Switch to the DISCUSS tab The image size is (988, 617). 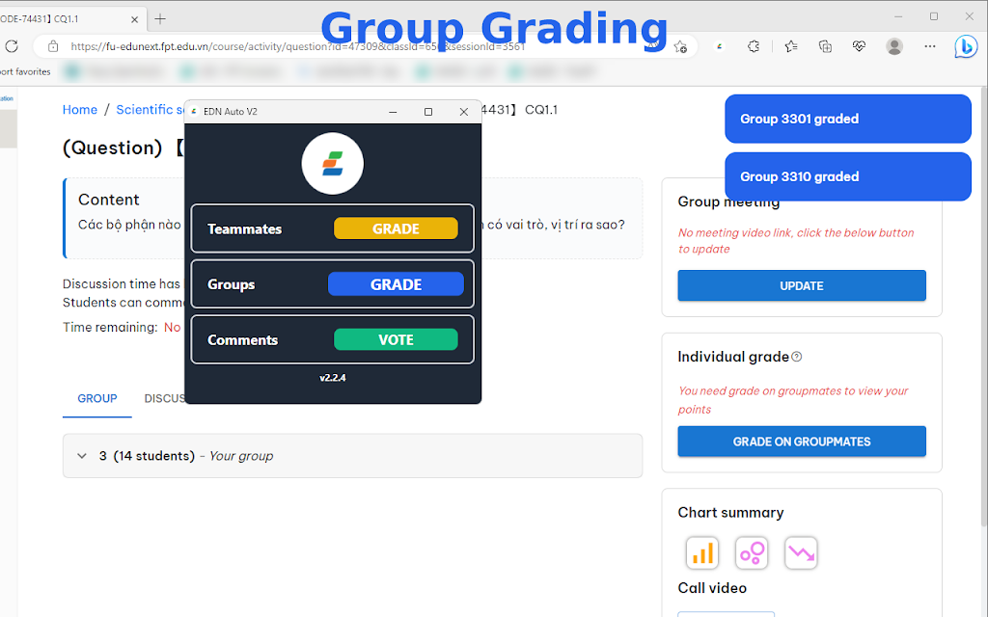click(x=165, y=398)
